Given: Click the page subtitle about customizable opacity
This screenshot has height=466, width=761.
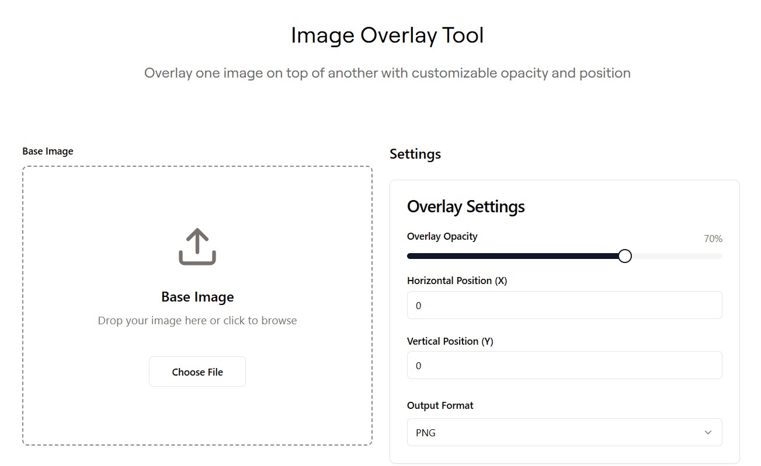Looking at the screenshot, I should (x=387, y=72).
